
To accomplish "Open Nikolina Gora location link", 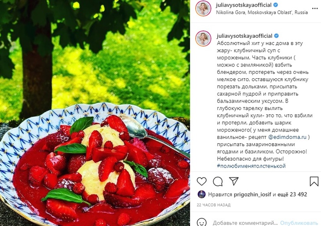I will pyautogui.click(x=262, y=12).
